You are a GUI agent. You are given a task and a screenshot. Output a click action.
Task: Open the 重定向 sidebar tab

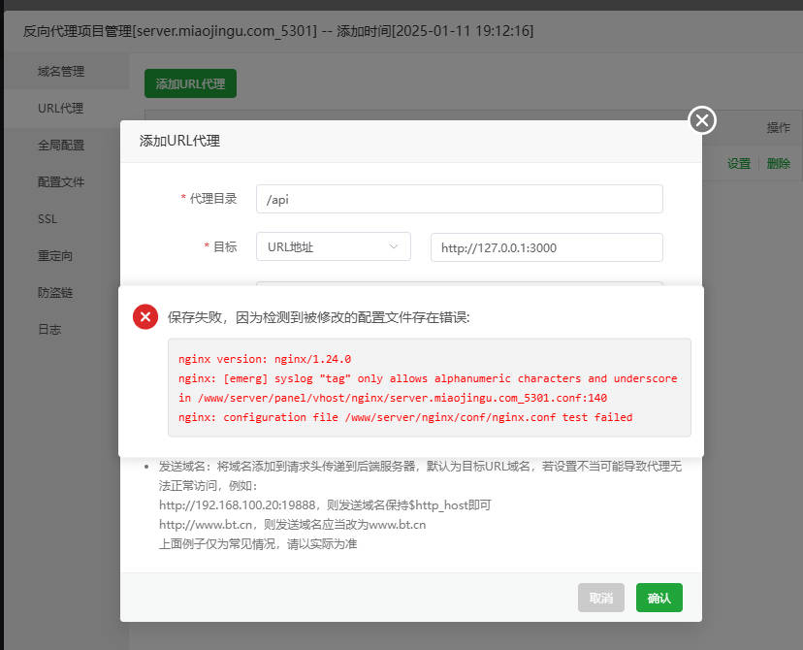coord(55,255)
